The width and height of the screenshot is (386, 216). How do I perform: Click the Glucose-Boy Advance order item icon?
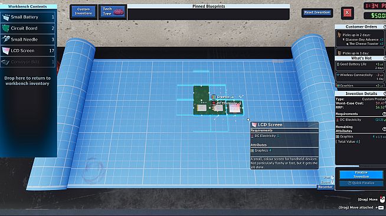344,40
